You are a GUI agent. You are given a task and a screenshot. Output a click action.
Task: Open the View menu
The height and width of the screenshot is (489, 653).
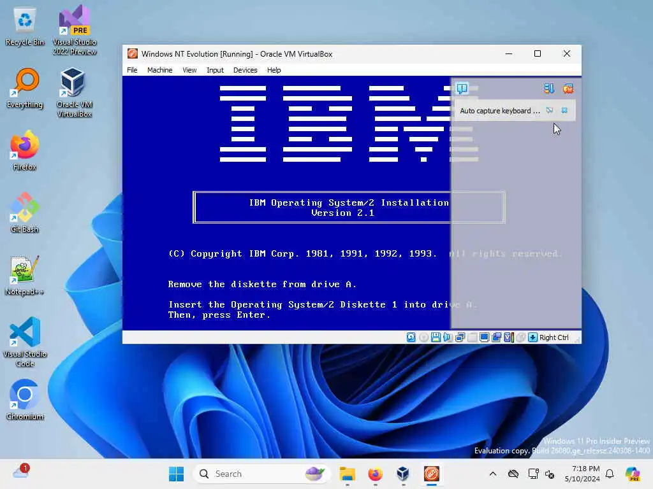(189, 70)
